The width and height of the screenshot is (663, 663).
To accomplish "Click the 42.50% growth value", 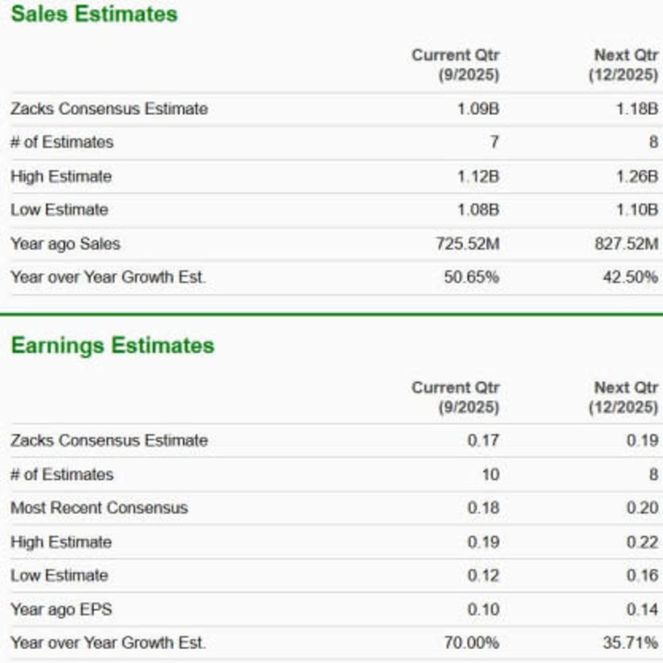I will 630,277.
